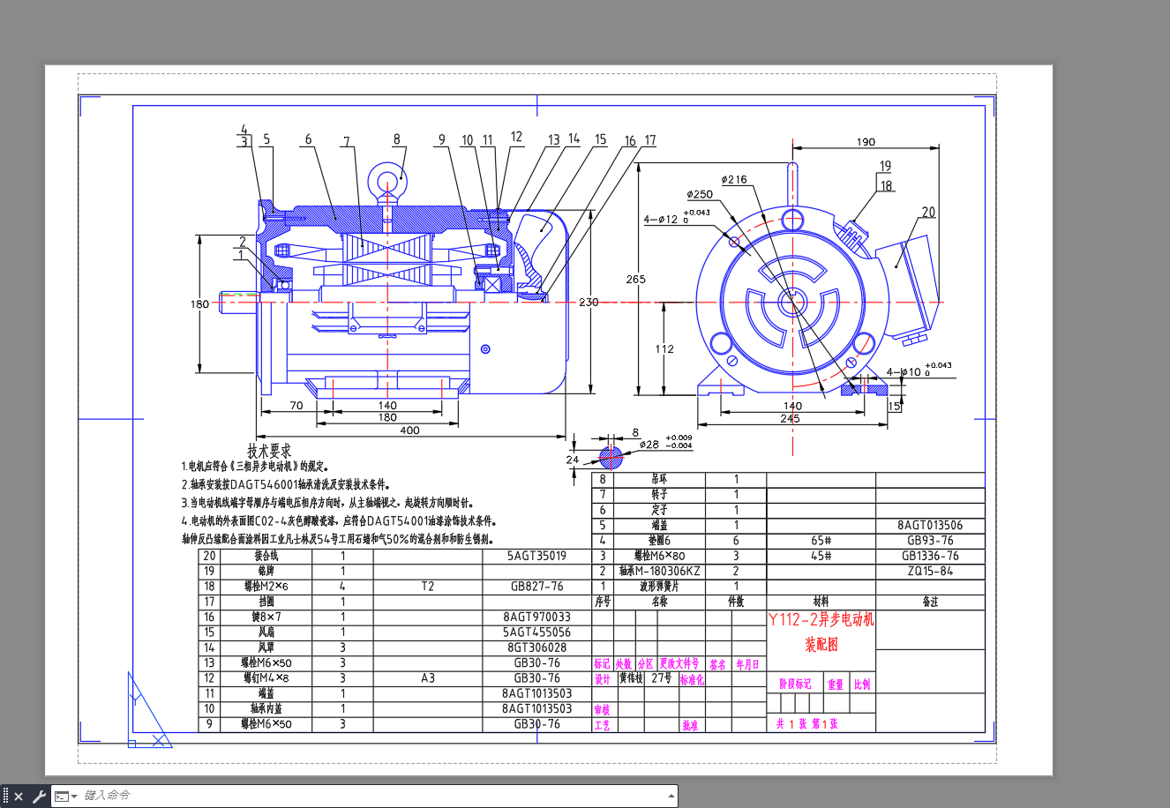Select the overall length dimension 400
This screenshot has width=1170, height=808.
coord(409,430)
